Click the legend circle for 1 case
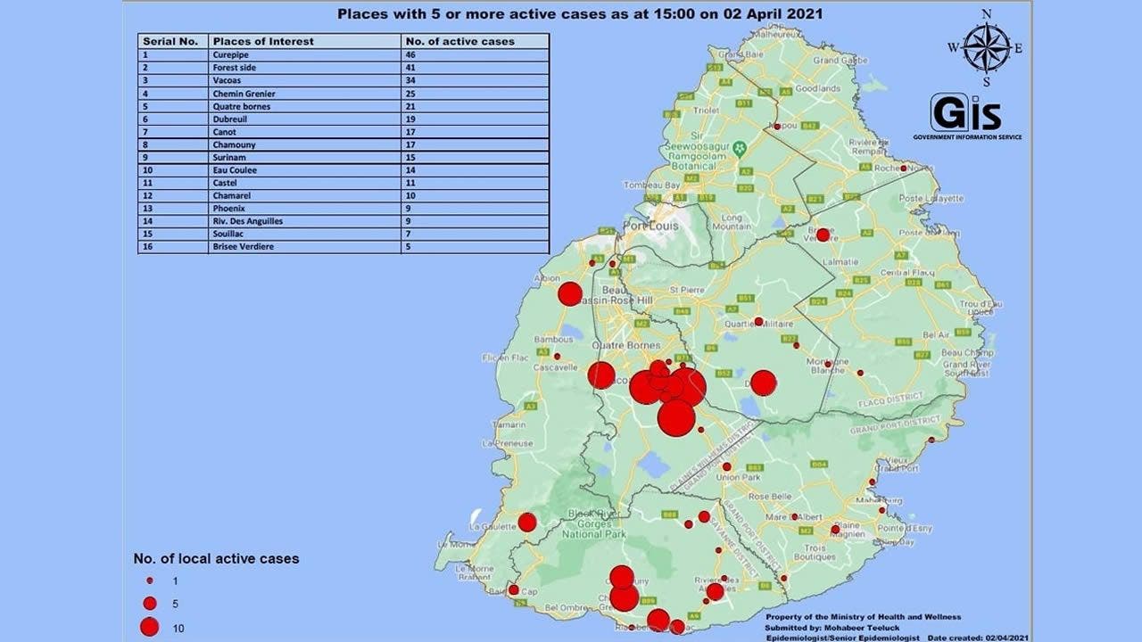 150,580
